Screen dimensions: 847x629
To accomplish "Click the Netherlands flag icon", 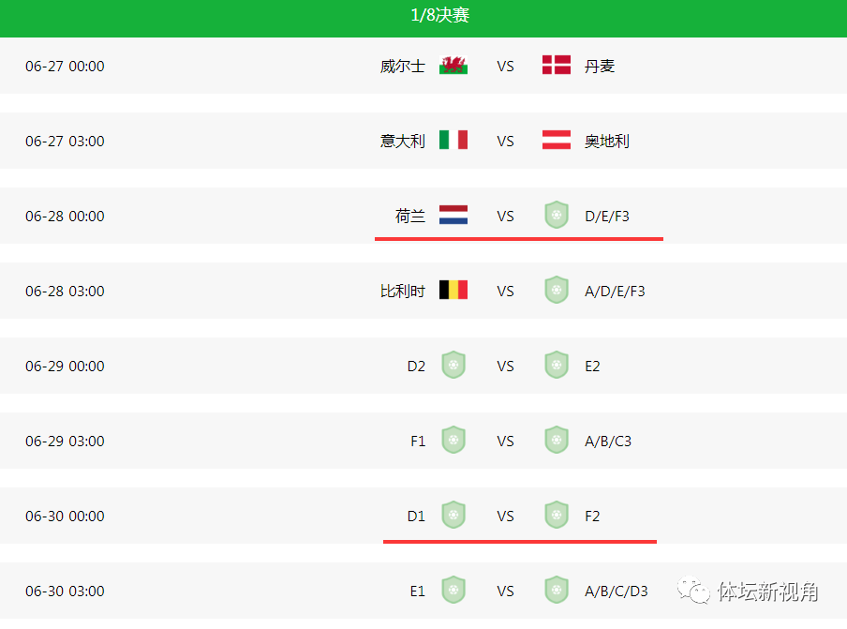I will click(x=453, y=215).
